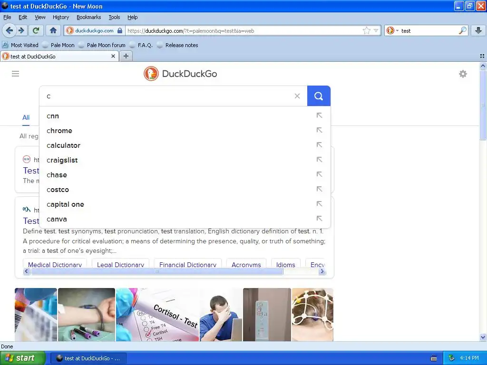Click the on-screen keyboard tray icon
This screenshot has height=365, width=487.
434,358
